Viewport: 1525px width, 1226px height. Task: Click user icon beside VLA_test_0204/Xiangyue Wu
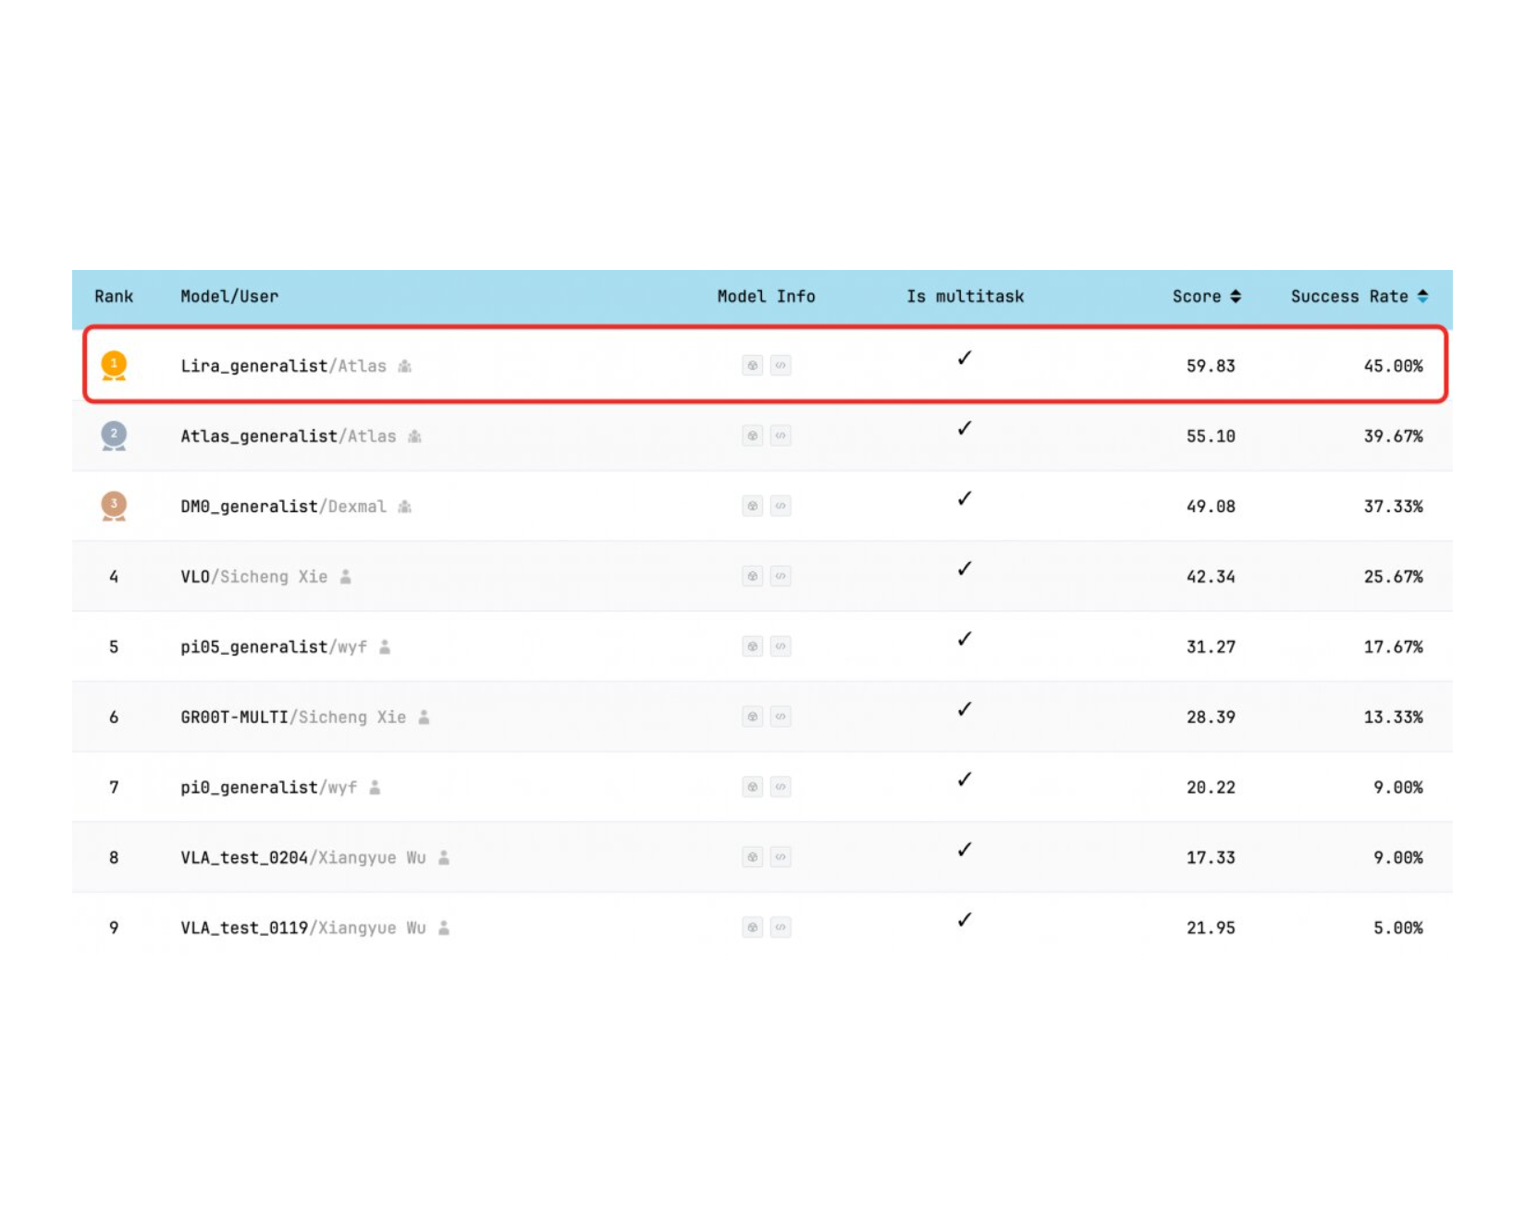444,857
